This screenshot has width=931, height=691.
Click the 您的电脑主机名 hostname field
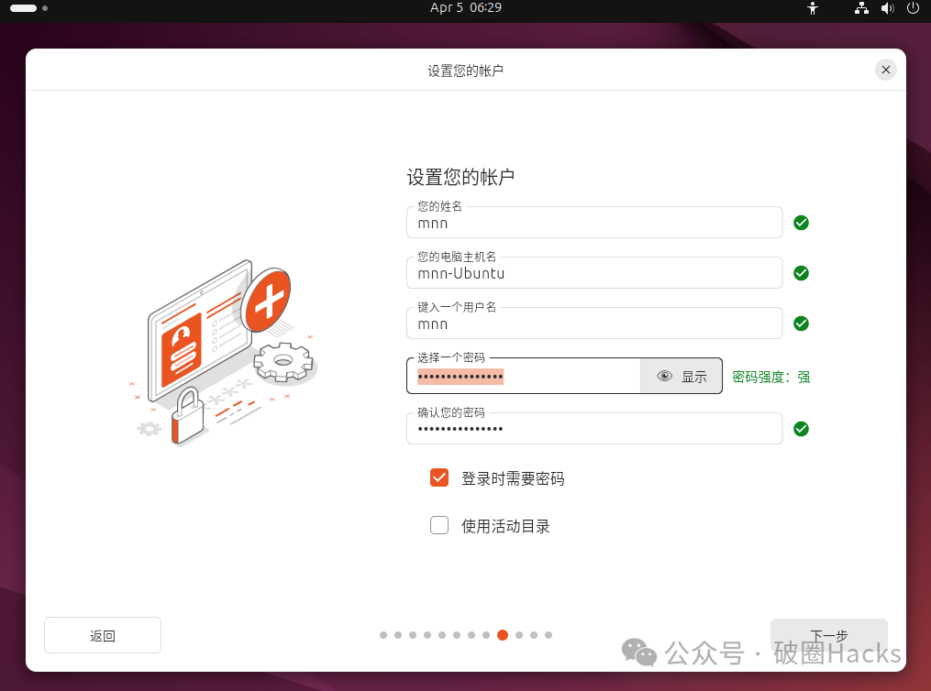click(594, 273)
